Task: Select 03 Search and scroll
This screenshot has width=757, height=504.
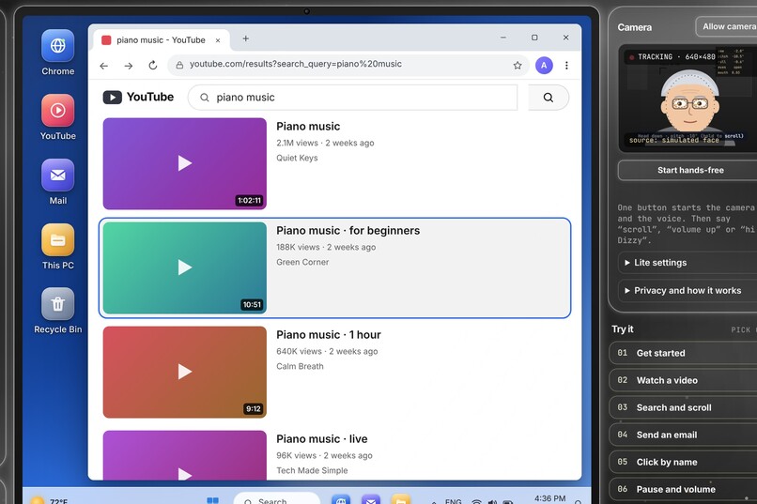Action: point(683,407)
